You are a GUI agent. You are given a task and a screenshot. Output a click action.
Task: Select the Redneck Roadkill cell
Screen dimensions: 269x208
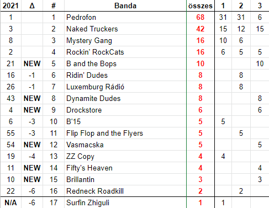coord(125,191)
